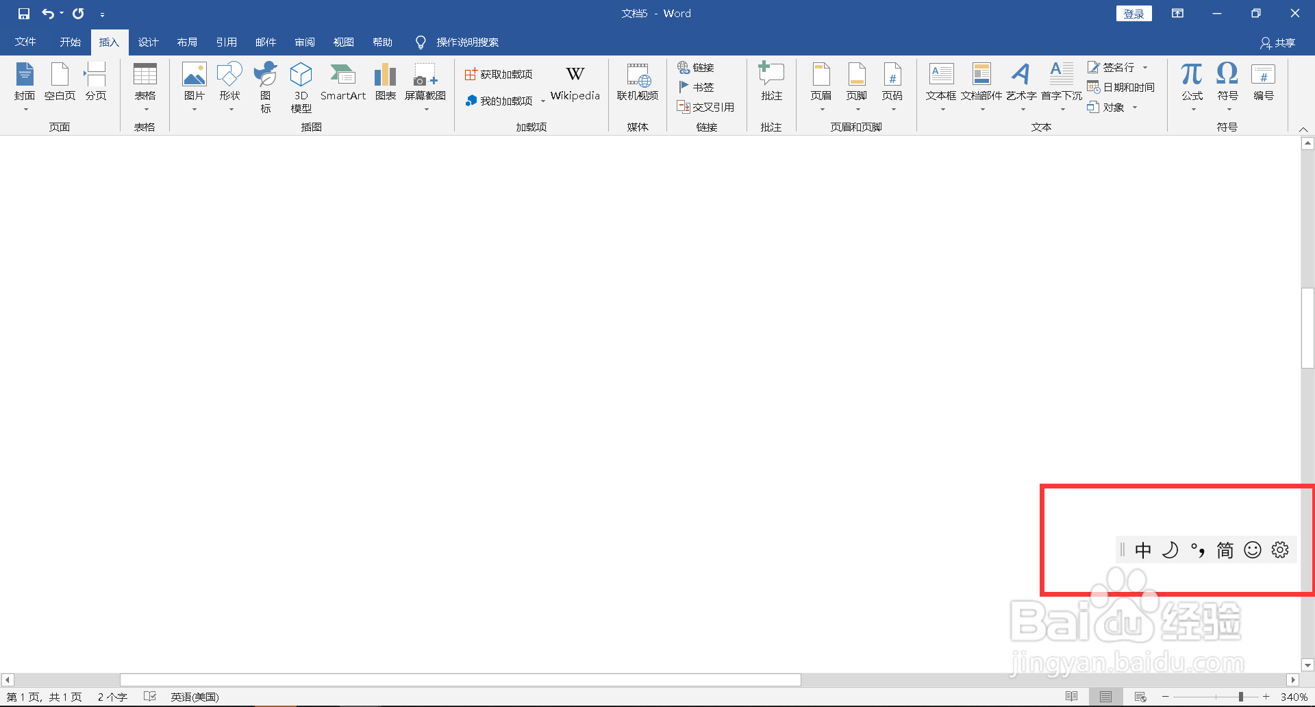Insert numbering (编号)
Viewport: 1315px width, 707px height.
coord(1264,82)
